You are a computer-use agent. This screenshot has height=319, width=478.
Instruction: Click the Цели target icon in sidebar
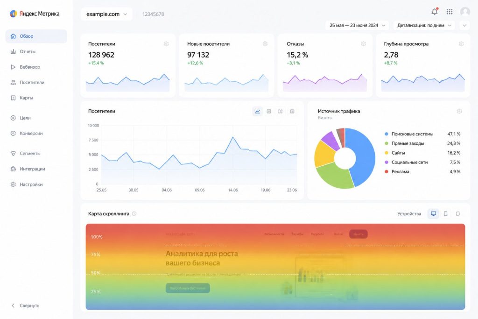tap(13, 118)
